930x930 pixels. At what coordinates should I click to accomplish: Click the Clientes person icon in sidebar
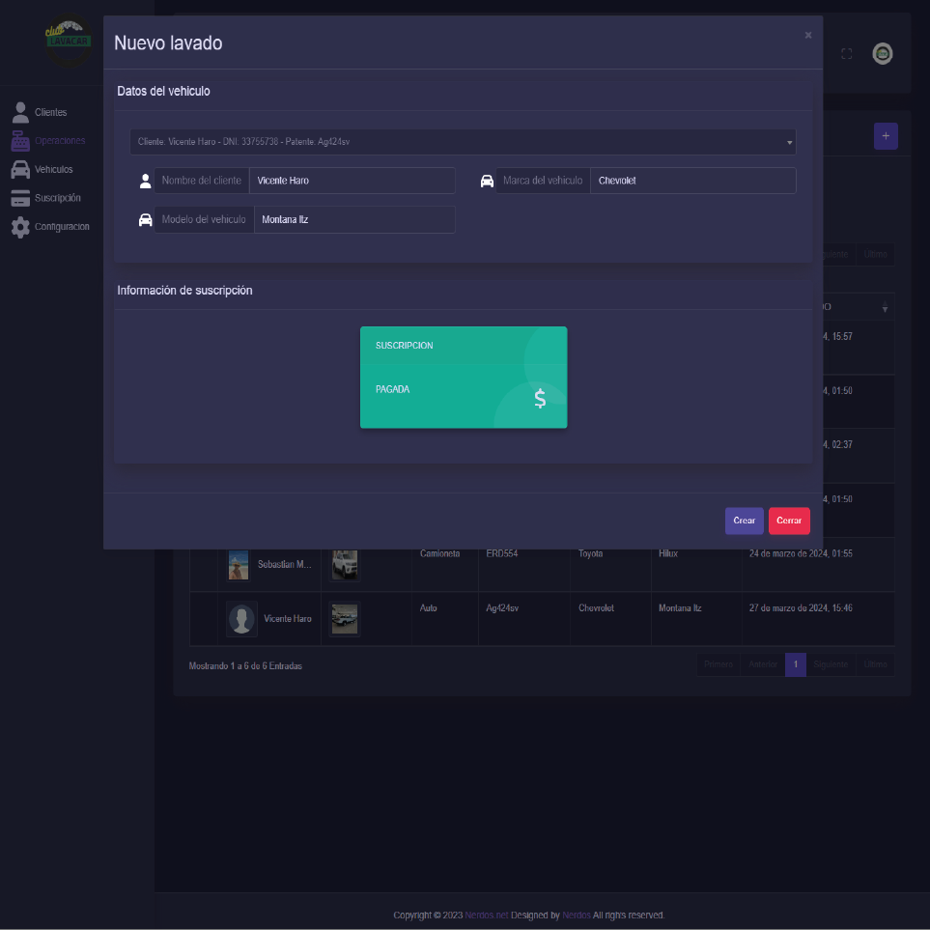coord(20,112)
